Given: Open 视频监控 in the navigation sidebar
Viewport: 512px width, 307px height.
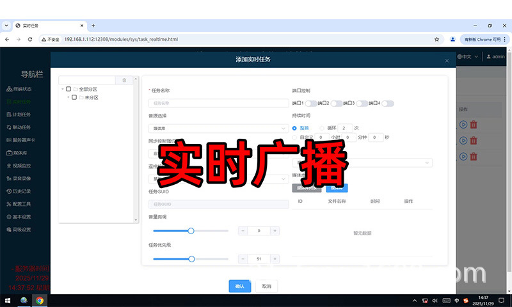Looking at the screenshot, I should [x=19, y=166].
